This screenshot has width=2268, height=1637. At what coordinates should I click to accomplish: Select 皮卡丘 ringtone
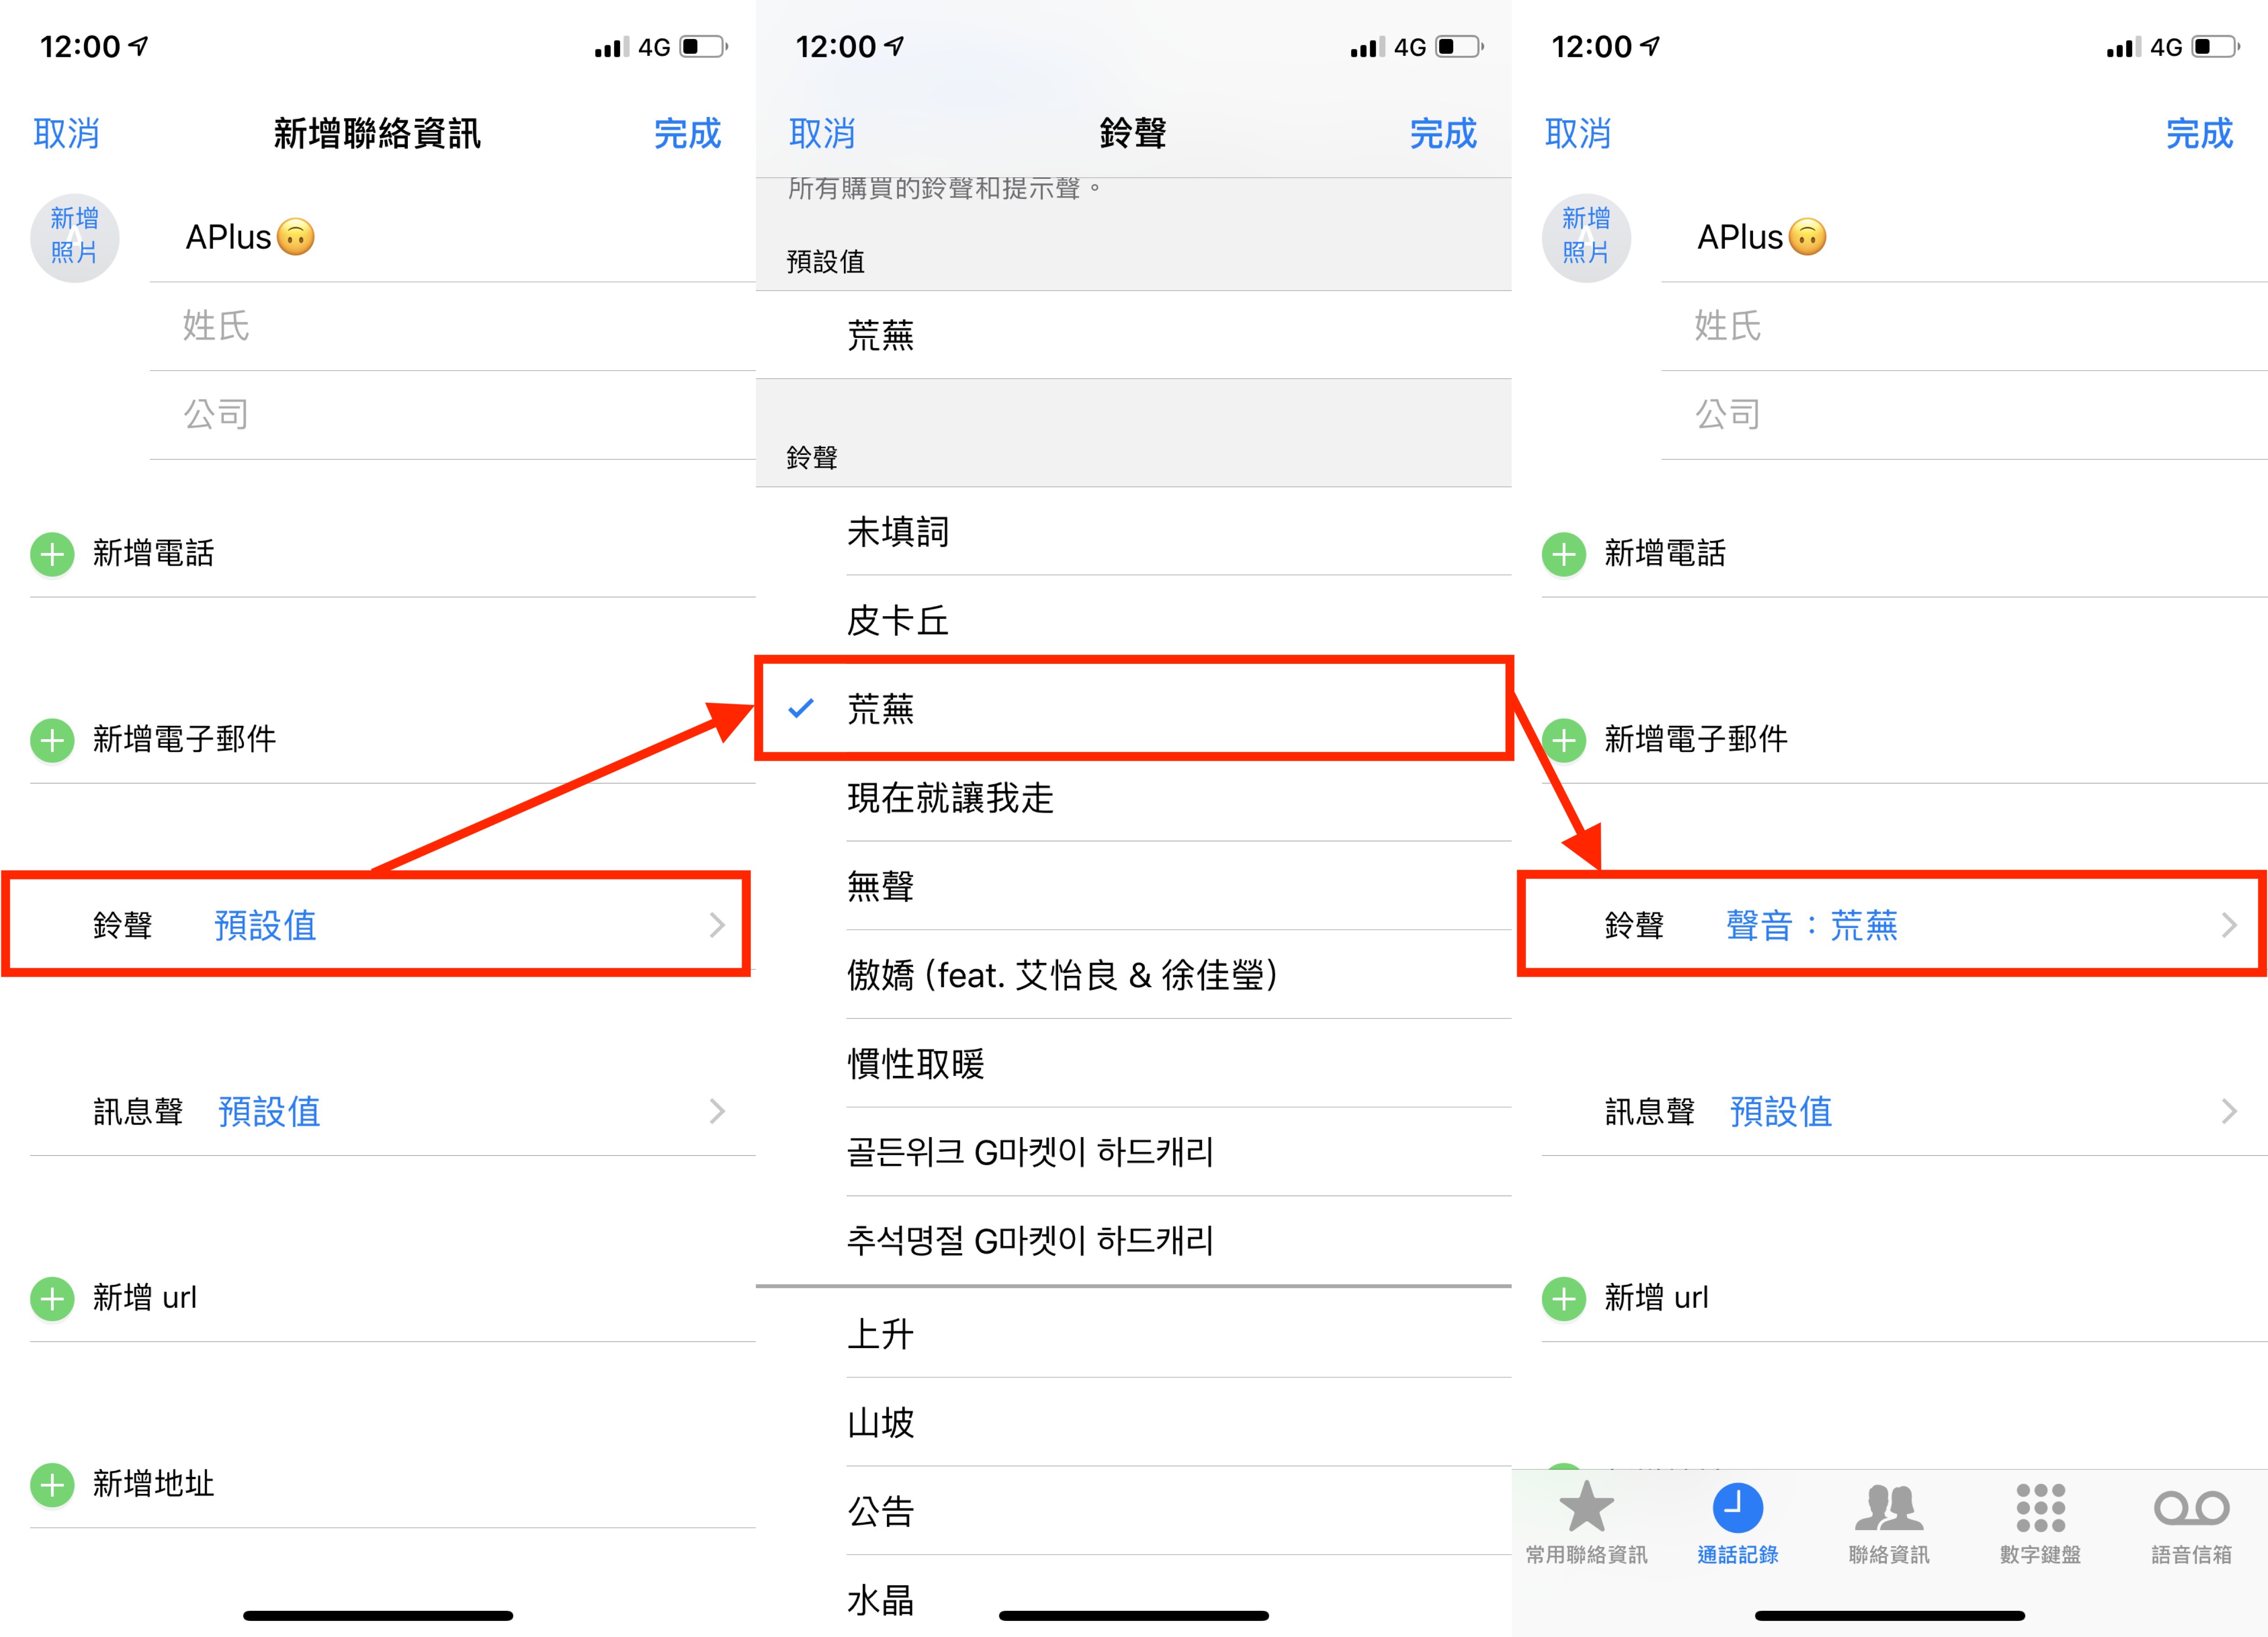point(1133,621)
